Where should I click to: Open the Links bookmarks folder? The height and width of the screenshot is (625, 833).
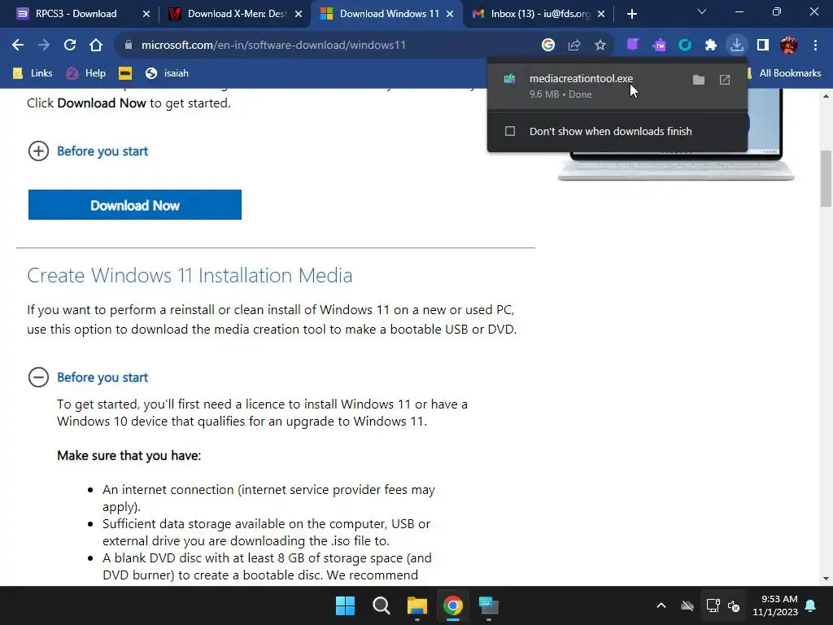[x=33, y=72]
